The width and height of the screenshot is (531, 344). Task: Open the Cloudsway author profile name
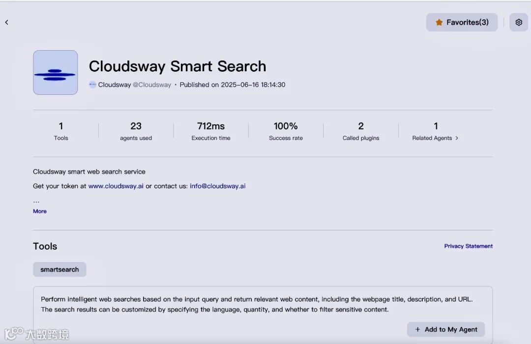(115, 85)
